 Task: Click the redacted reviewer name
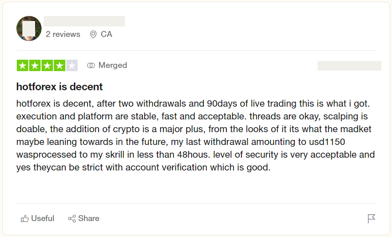click(x=84, y=21)
